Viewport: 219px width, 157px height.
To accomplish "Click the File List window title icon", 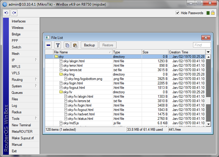I will pyautogui.click(x=48, y=37).
